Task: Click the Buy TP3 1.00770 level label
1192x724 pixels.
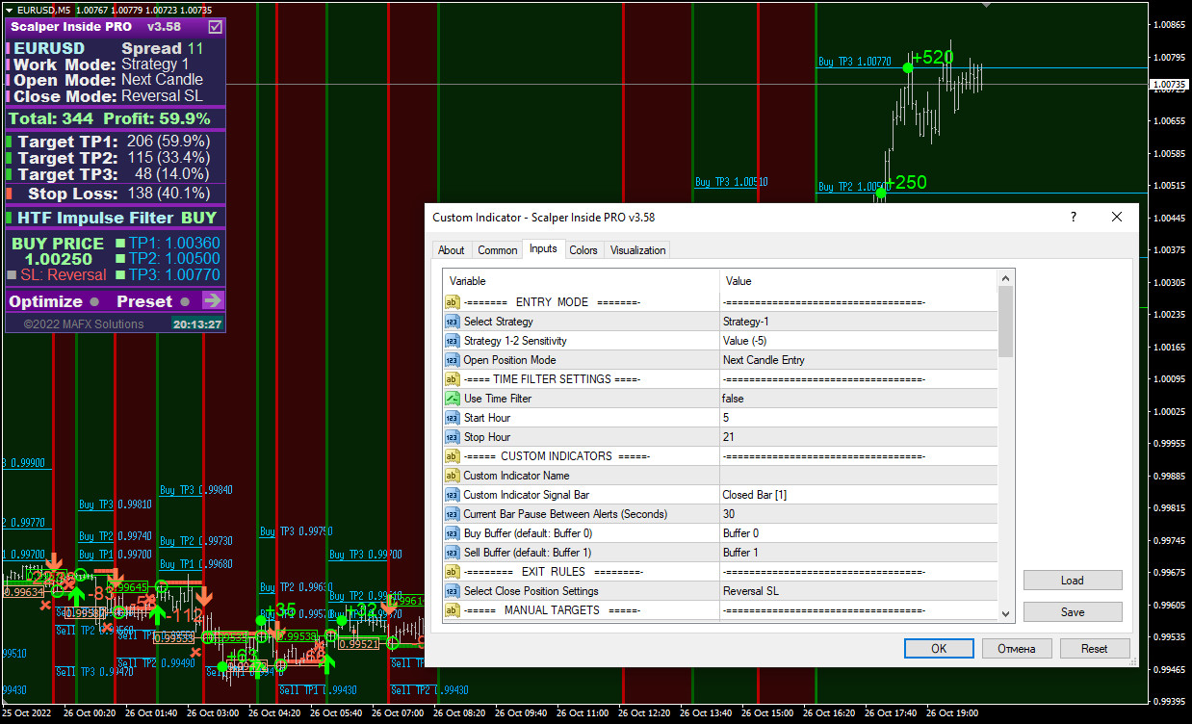Action: 854,62
